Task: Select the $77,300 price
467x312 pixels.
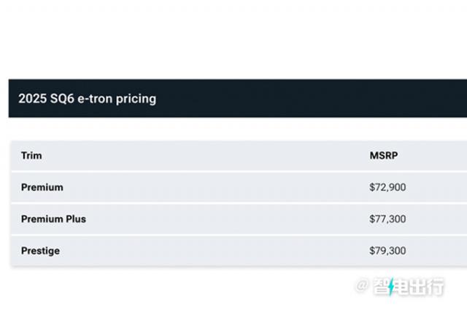Action: (387, 219)
